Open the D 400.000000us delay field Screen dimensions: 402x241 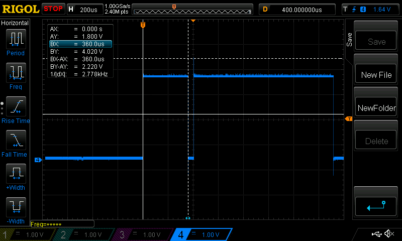point(298,9)
